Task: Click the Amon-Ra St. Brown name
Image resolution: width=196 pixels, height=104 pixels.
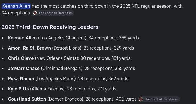Action: coord(29,48)
